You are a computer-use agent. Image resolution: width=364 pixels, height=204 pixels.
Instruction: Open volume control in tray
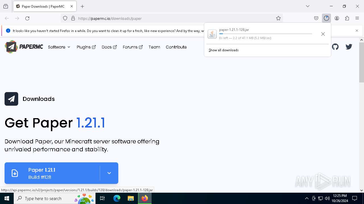tap(327, 198)
